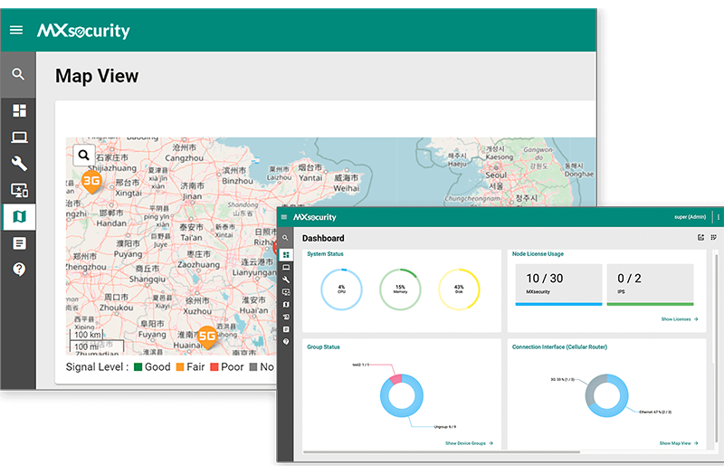Click the System Status widget title
724x474 pixels.
(325, 254)
